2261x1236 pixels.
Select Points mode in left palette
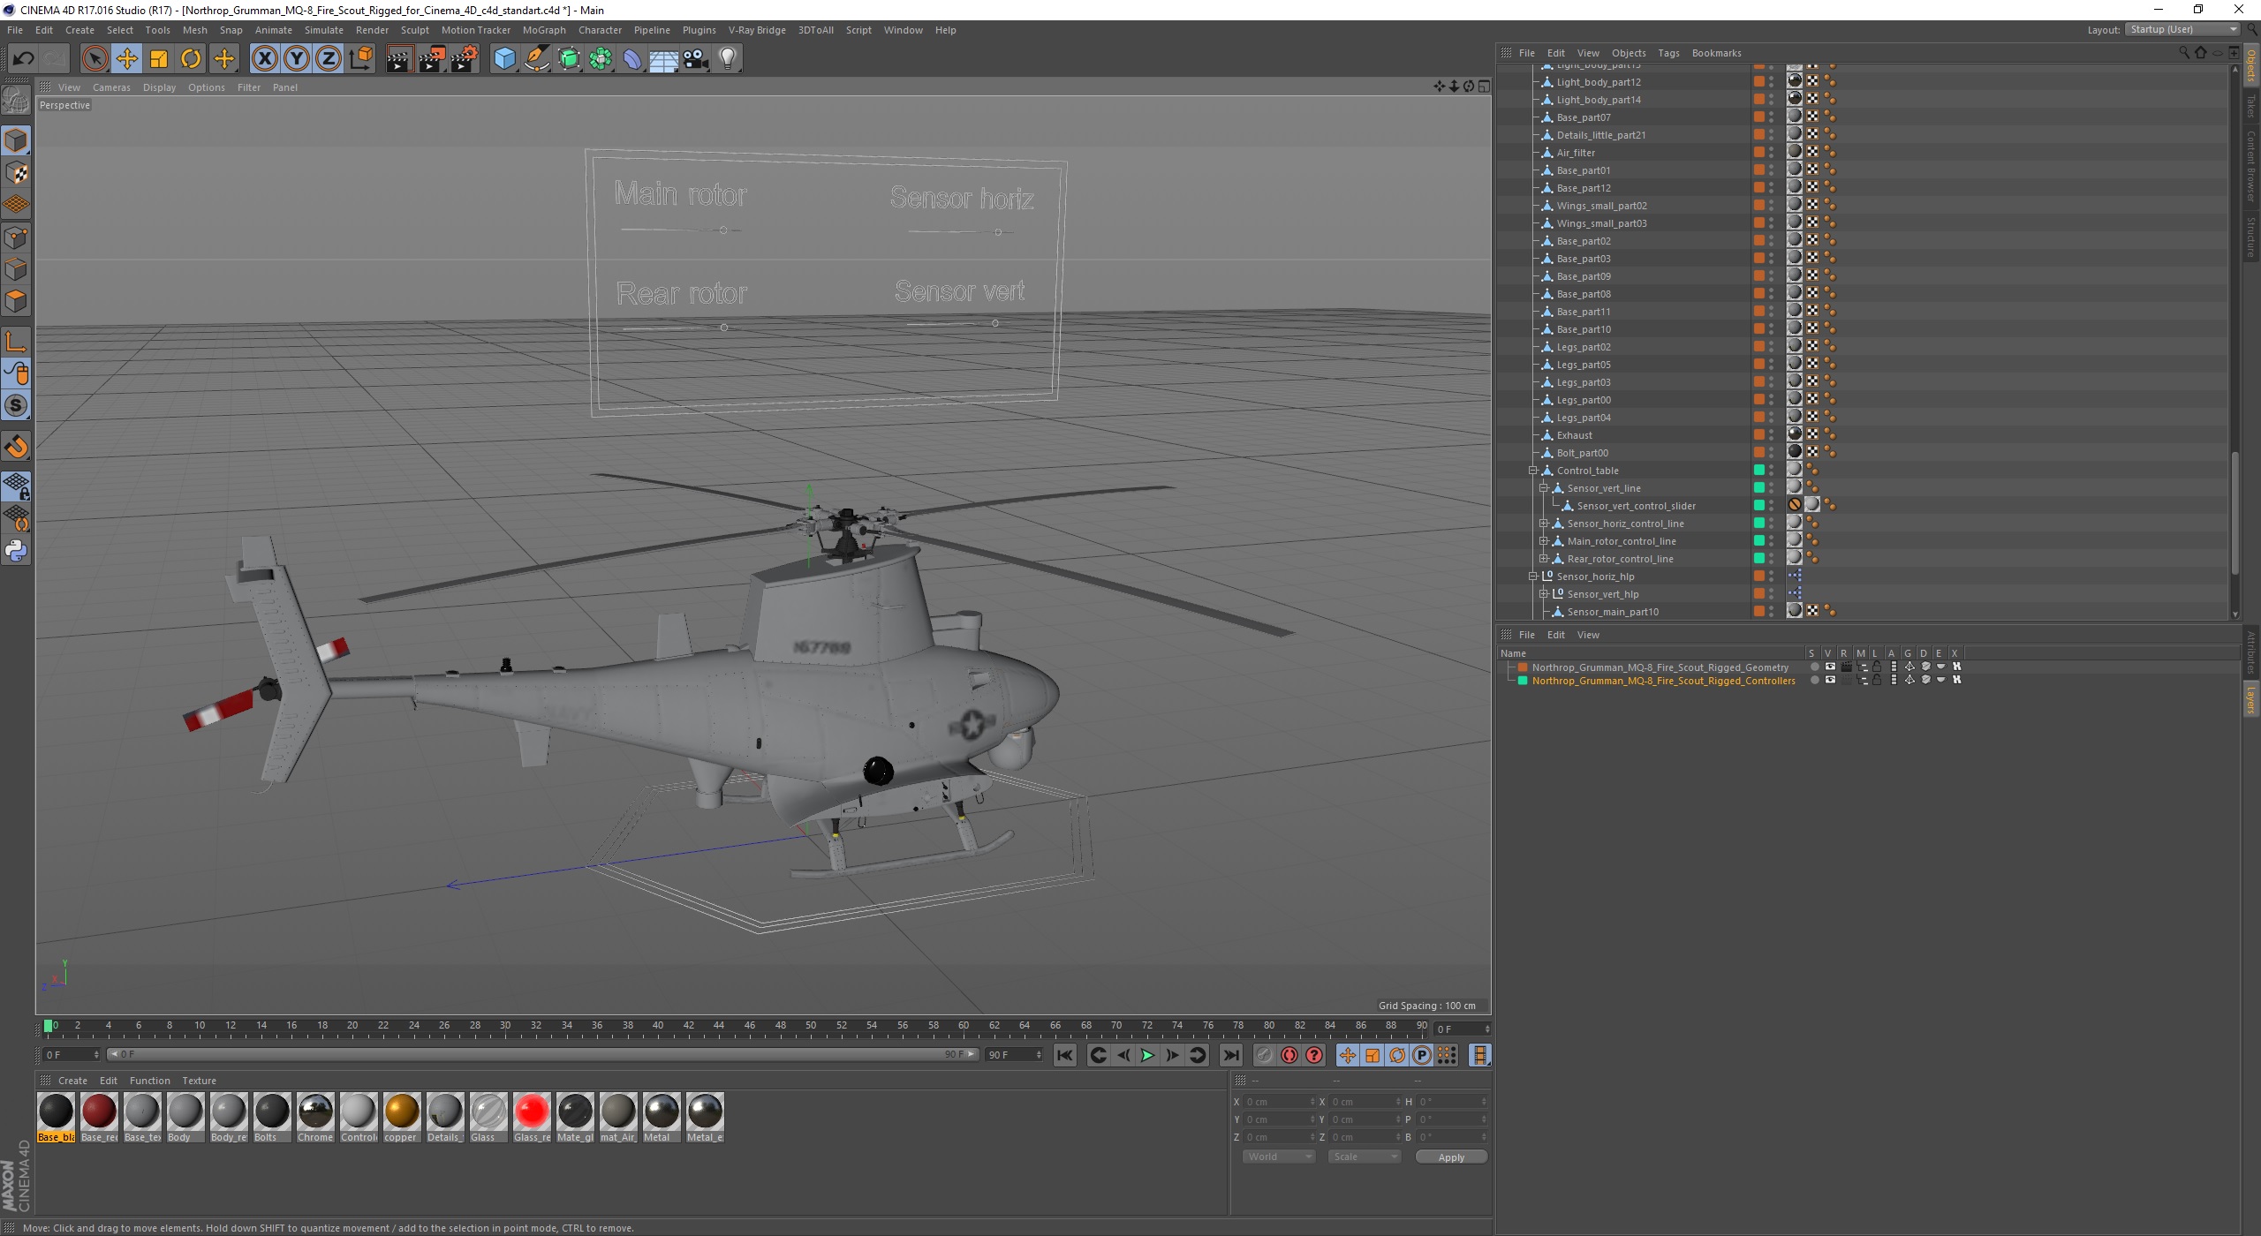(16, 237)
